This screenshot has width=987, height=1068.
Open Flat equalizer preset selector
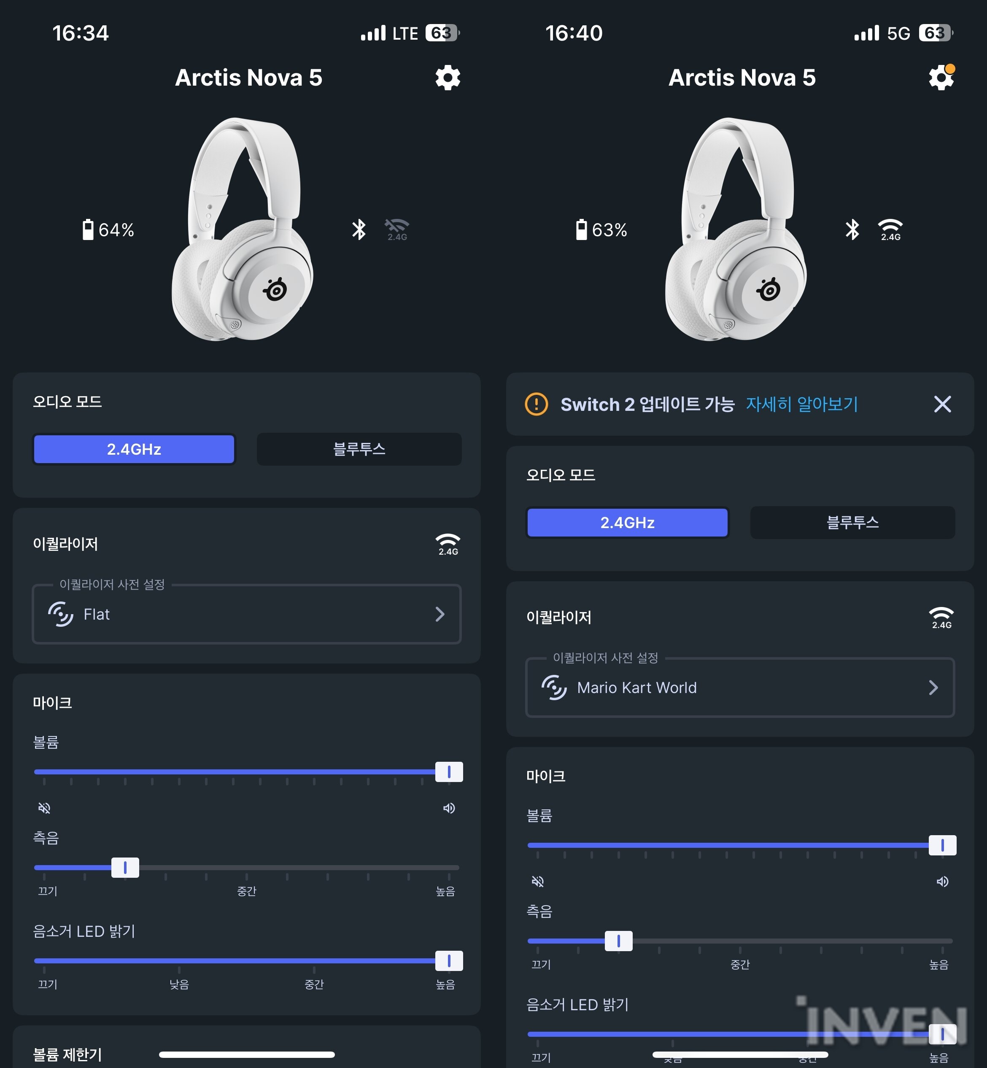(x=247, y=614)
